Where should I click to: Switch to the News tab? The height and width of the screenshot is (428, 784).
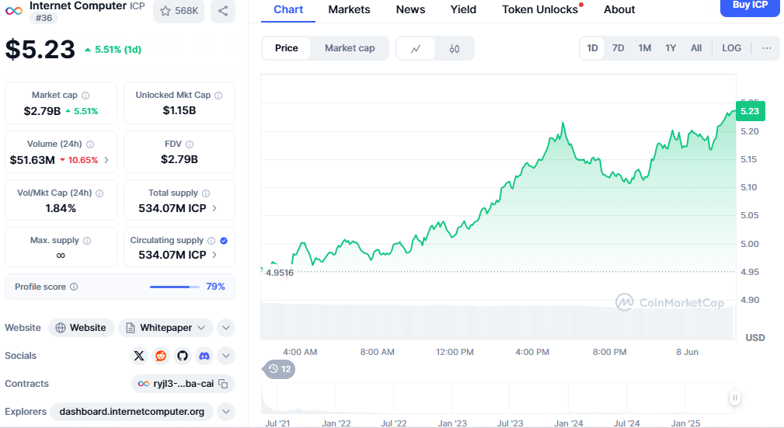[x=410, y=9]
